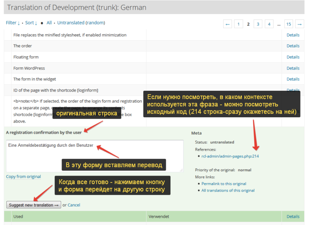Jump to page 1
The width and height of the screenshot is (309, 225).
tap(239, 24)
